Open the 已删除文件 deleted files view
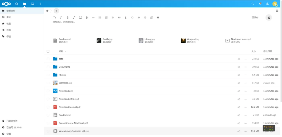 [x=12, y=121]
